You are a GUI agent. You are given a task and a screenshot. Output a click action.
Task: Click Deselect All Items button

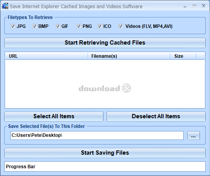click(156, 116)
